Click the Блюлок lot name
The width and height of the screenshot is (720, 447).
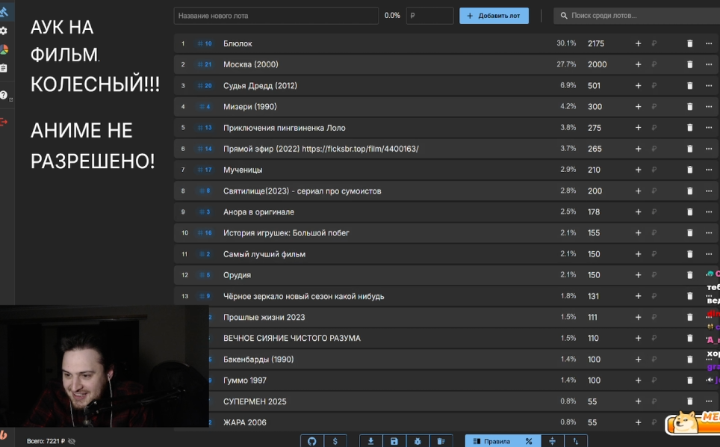tap(238, 43)
